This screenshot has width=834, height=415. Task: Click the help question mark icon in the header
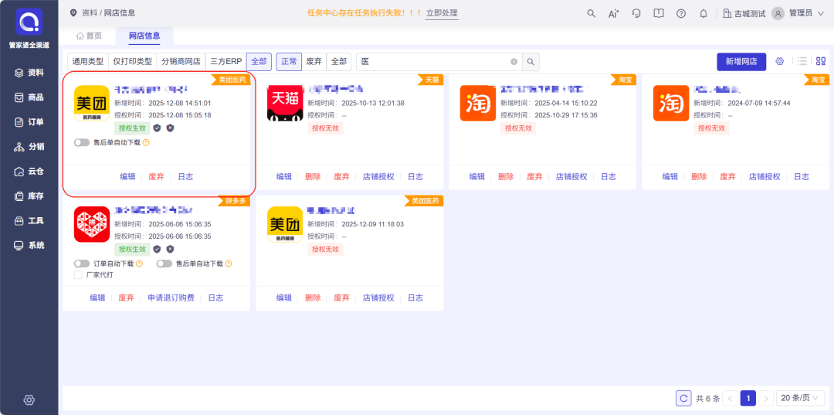pyautogui.click(x=681, y=13)
